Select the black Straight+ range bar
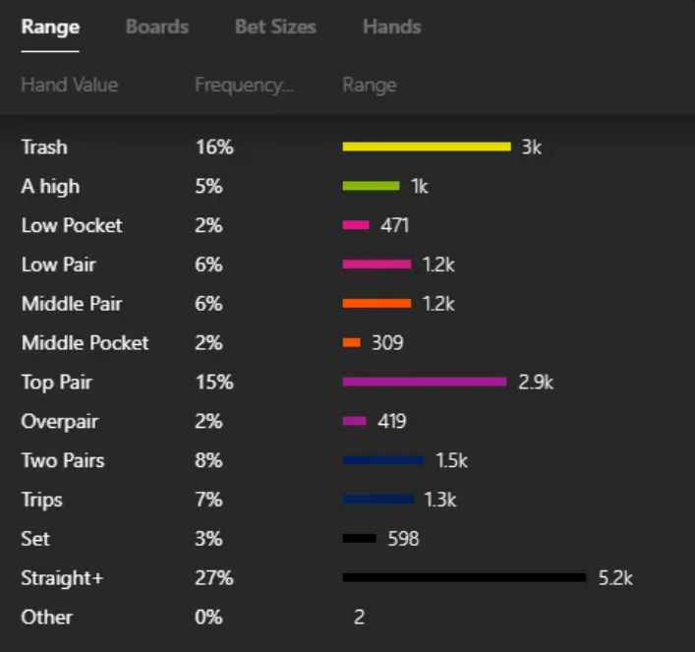695x652 pixels. pyautogui.click(x=464, y=578)
